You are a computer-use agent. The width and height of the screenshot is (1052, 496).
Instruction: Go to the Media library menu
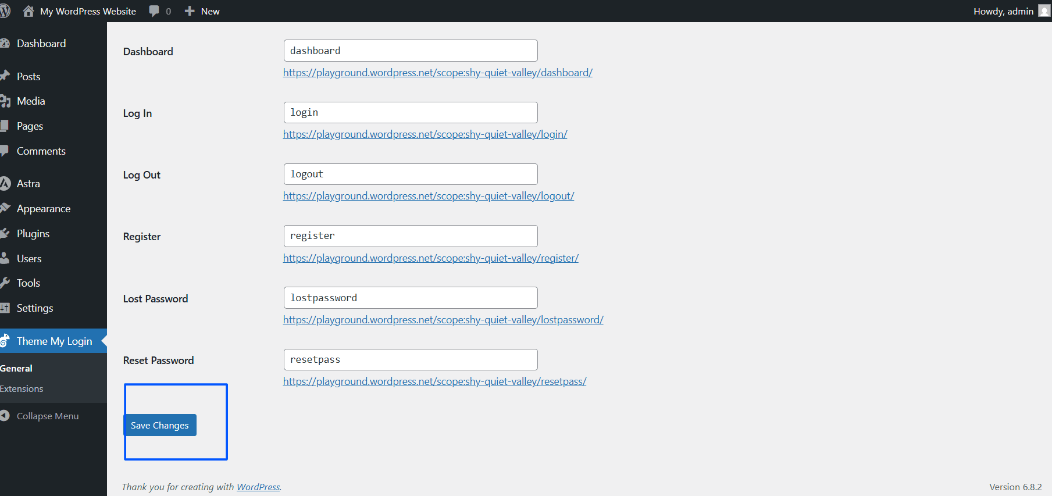tap(31, 101)
